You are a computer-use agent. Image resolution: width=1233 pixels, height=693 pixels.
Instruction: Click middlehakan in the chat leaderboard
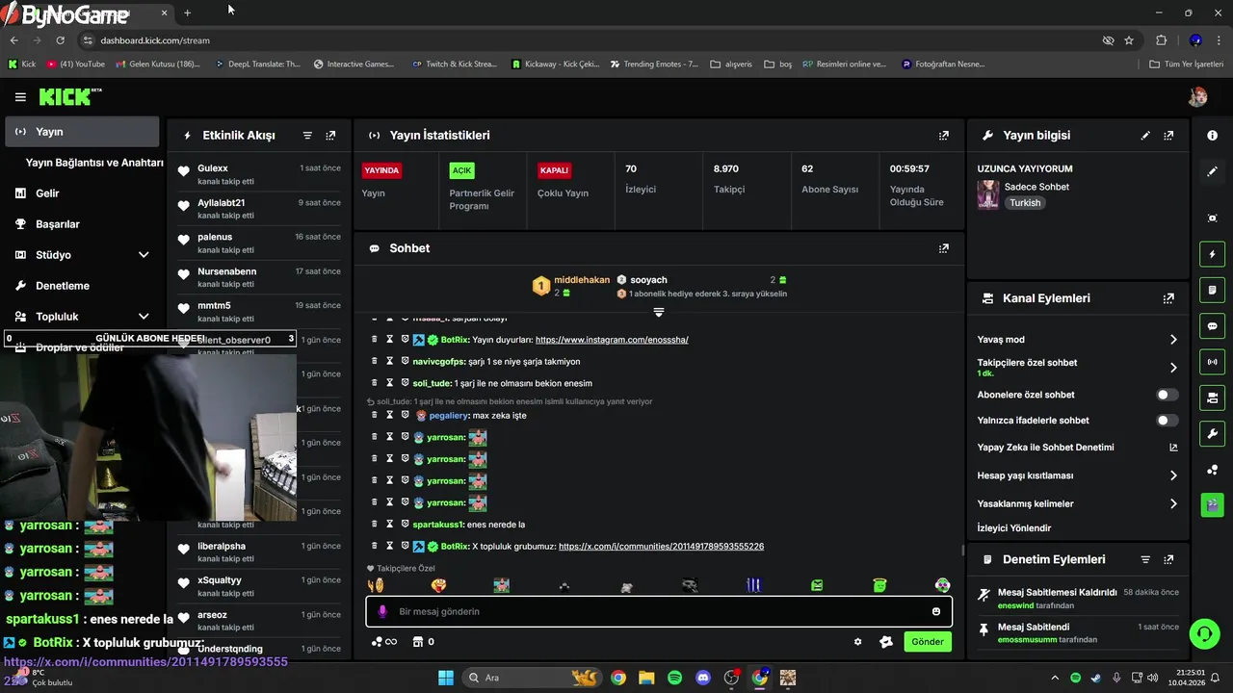click(582, 280)
